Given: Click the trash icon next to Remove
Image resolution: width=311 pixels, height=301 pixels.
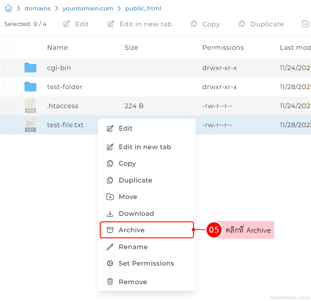Looking at the screenshot, I should click(110, 282).
